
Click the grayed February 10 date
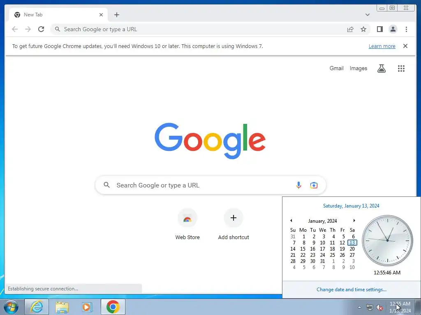[x=352, y=267]
